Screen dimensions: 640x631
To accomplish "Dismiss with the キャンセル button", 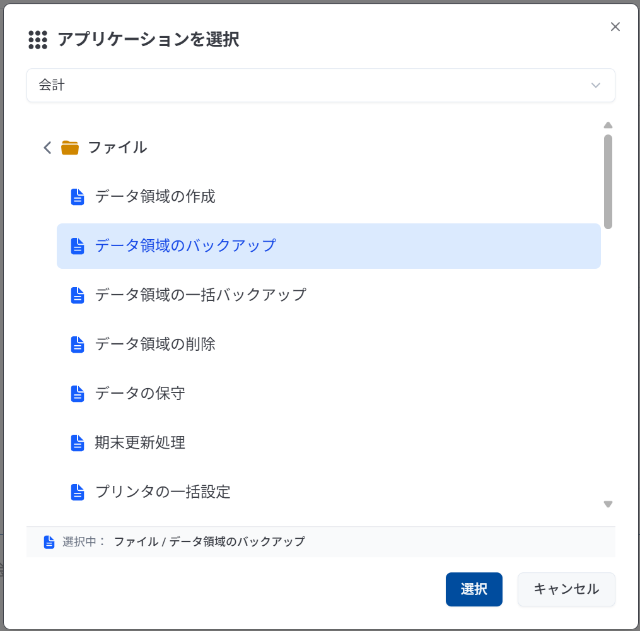I will [x=566, y=589].
